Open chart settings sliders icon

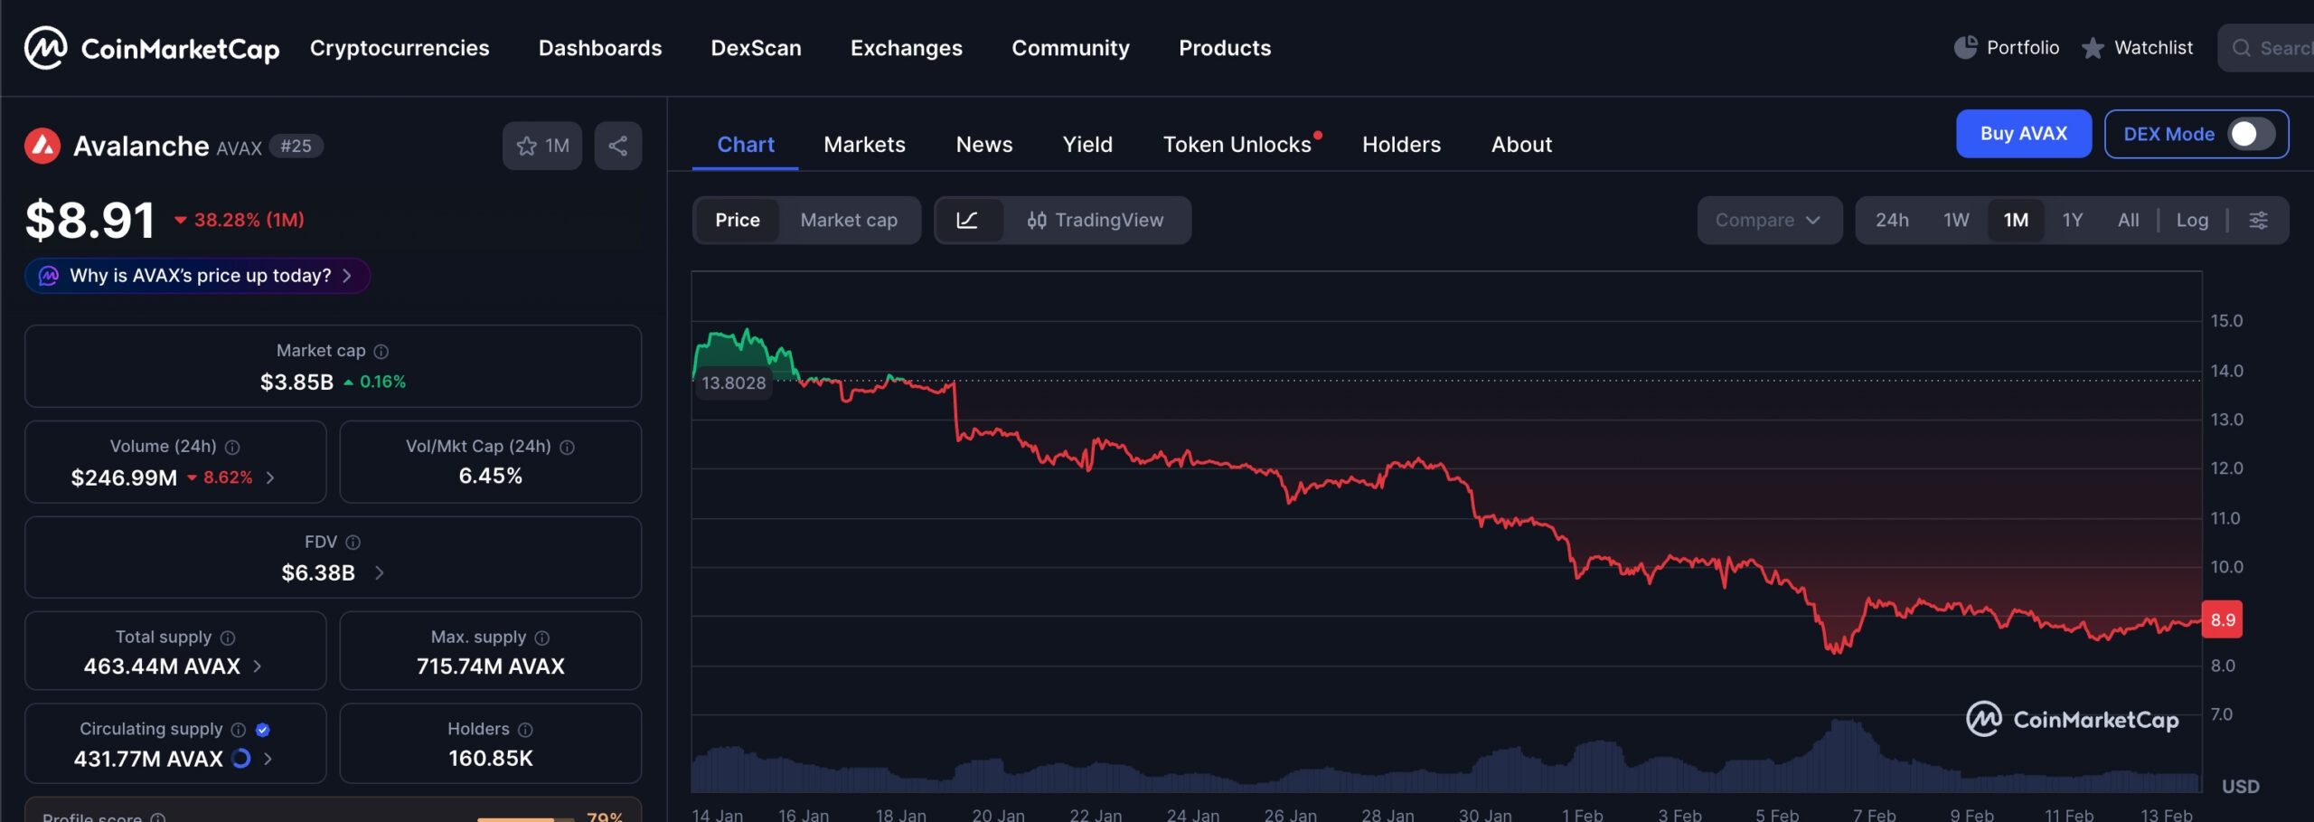[2258, 221]
